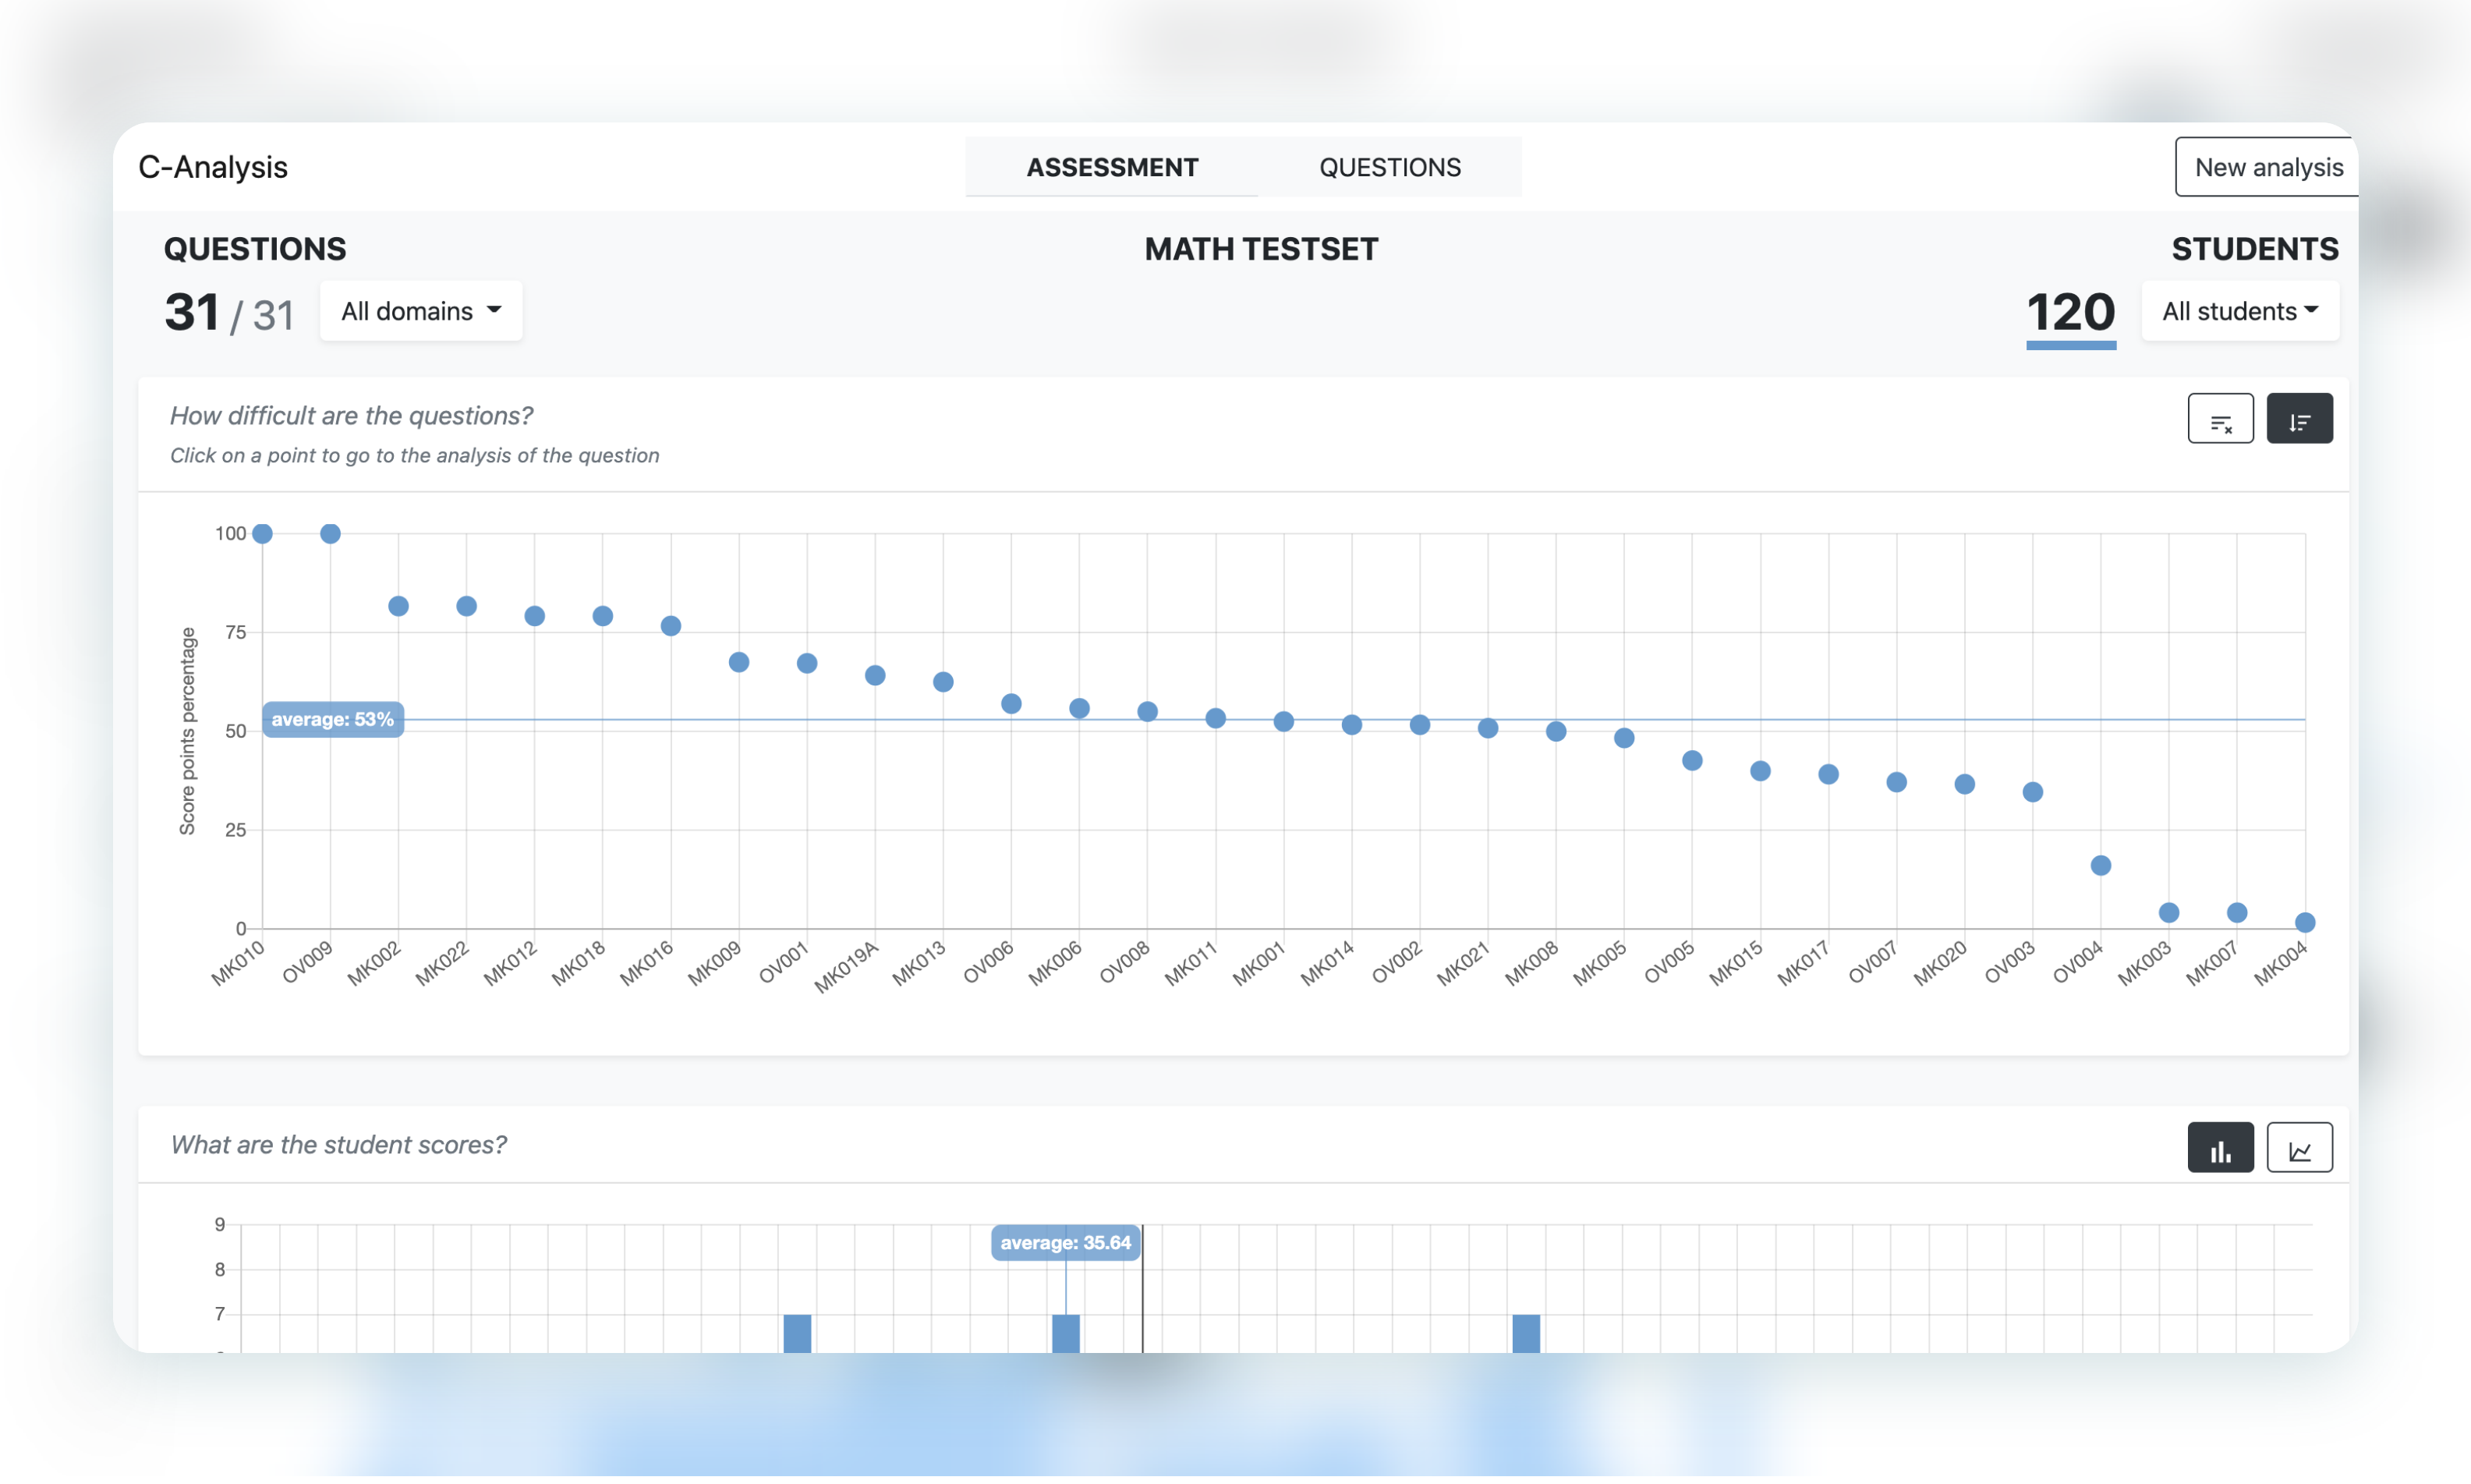Click the 120 students count
Screen dimensions: 2471x1484
[x=2070, y=312]
